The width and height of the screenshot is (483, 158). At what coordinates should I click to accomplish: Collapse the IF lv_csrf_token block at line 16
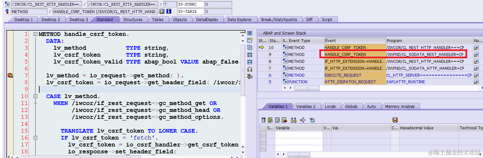point(35,138)
